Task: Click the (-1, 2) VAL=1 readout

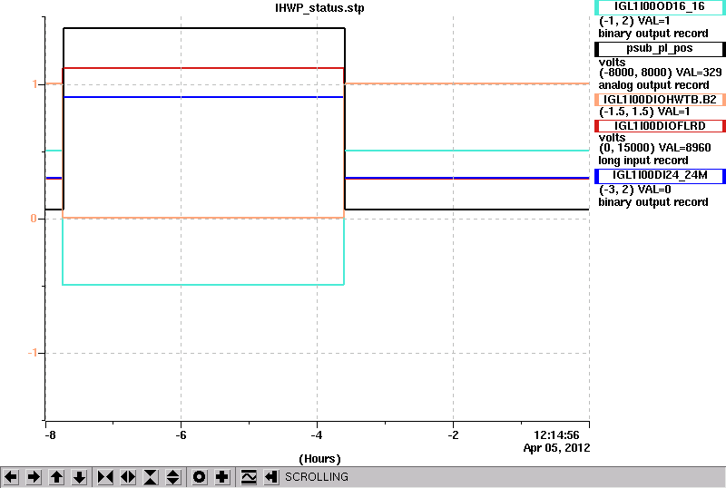Action: pyautogui.click(x=634, y=21)
